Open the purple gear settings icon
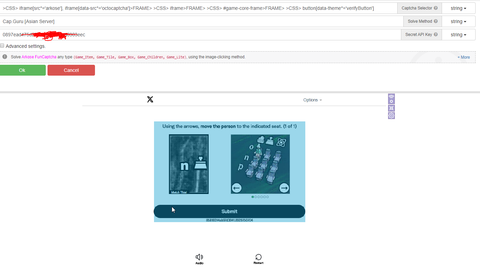 click(x=391, y=116)
